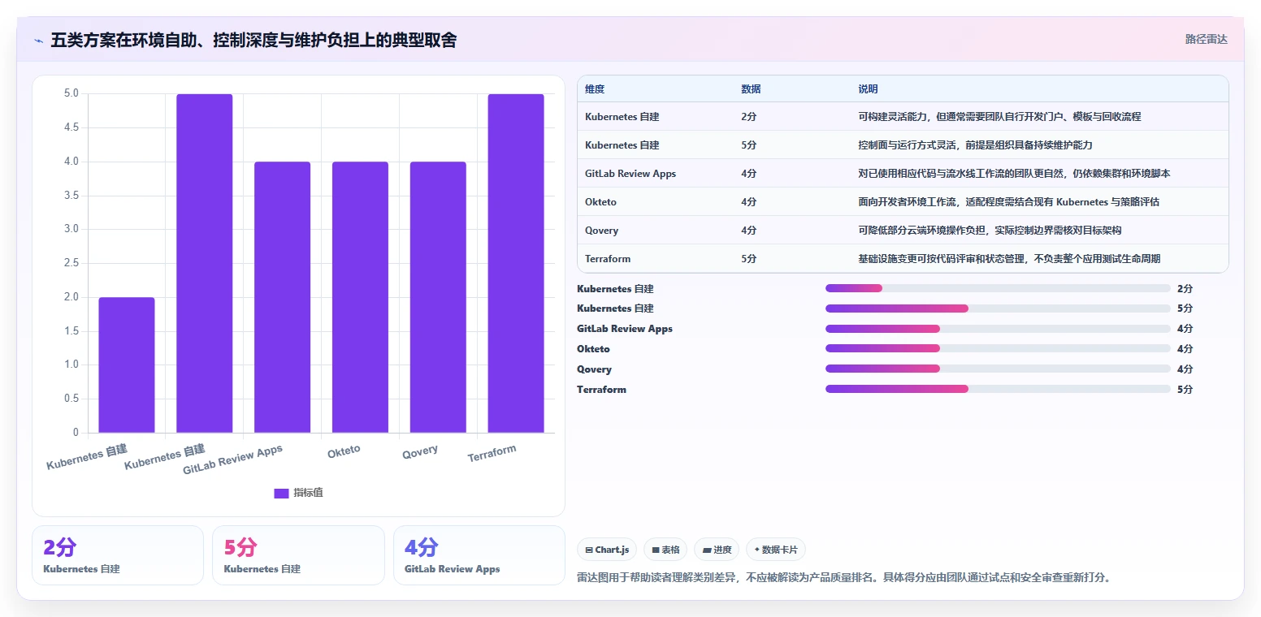The height and width of the screenshot is (617, 1261).
Task: Click the Terraform progress bar
Action: pyautogui.click(x=998, y=390)
